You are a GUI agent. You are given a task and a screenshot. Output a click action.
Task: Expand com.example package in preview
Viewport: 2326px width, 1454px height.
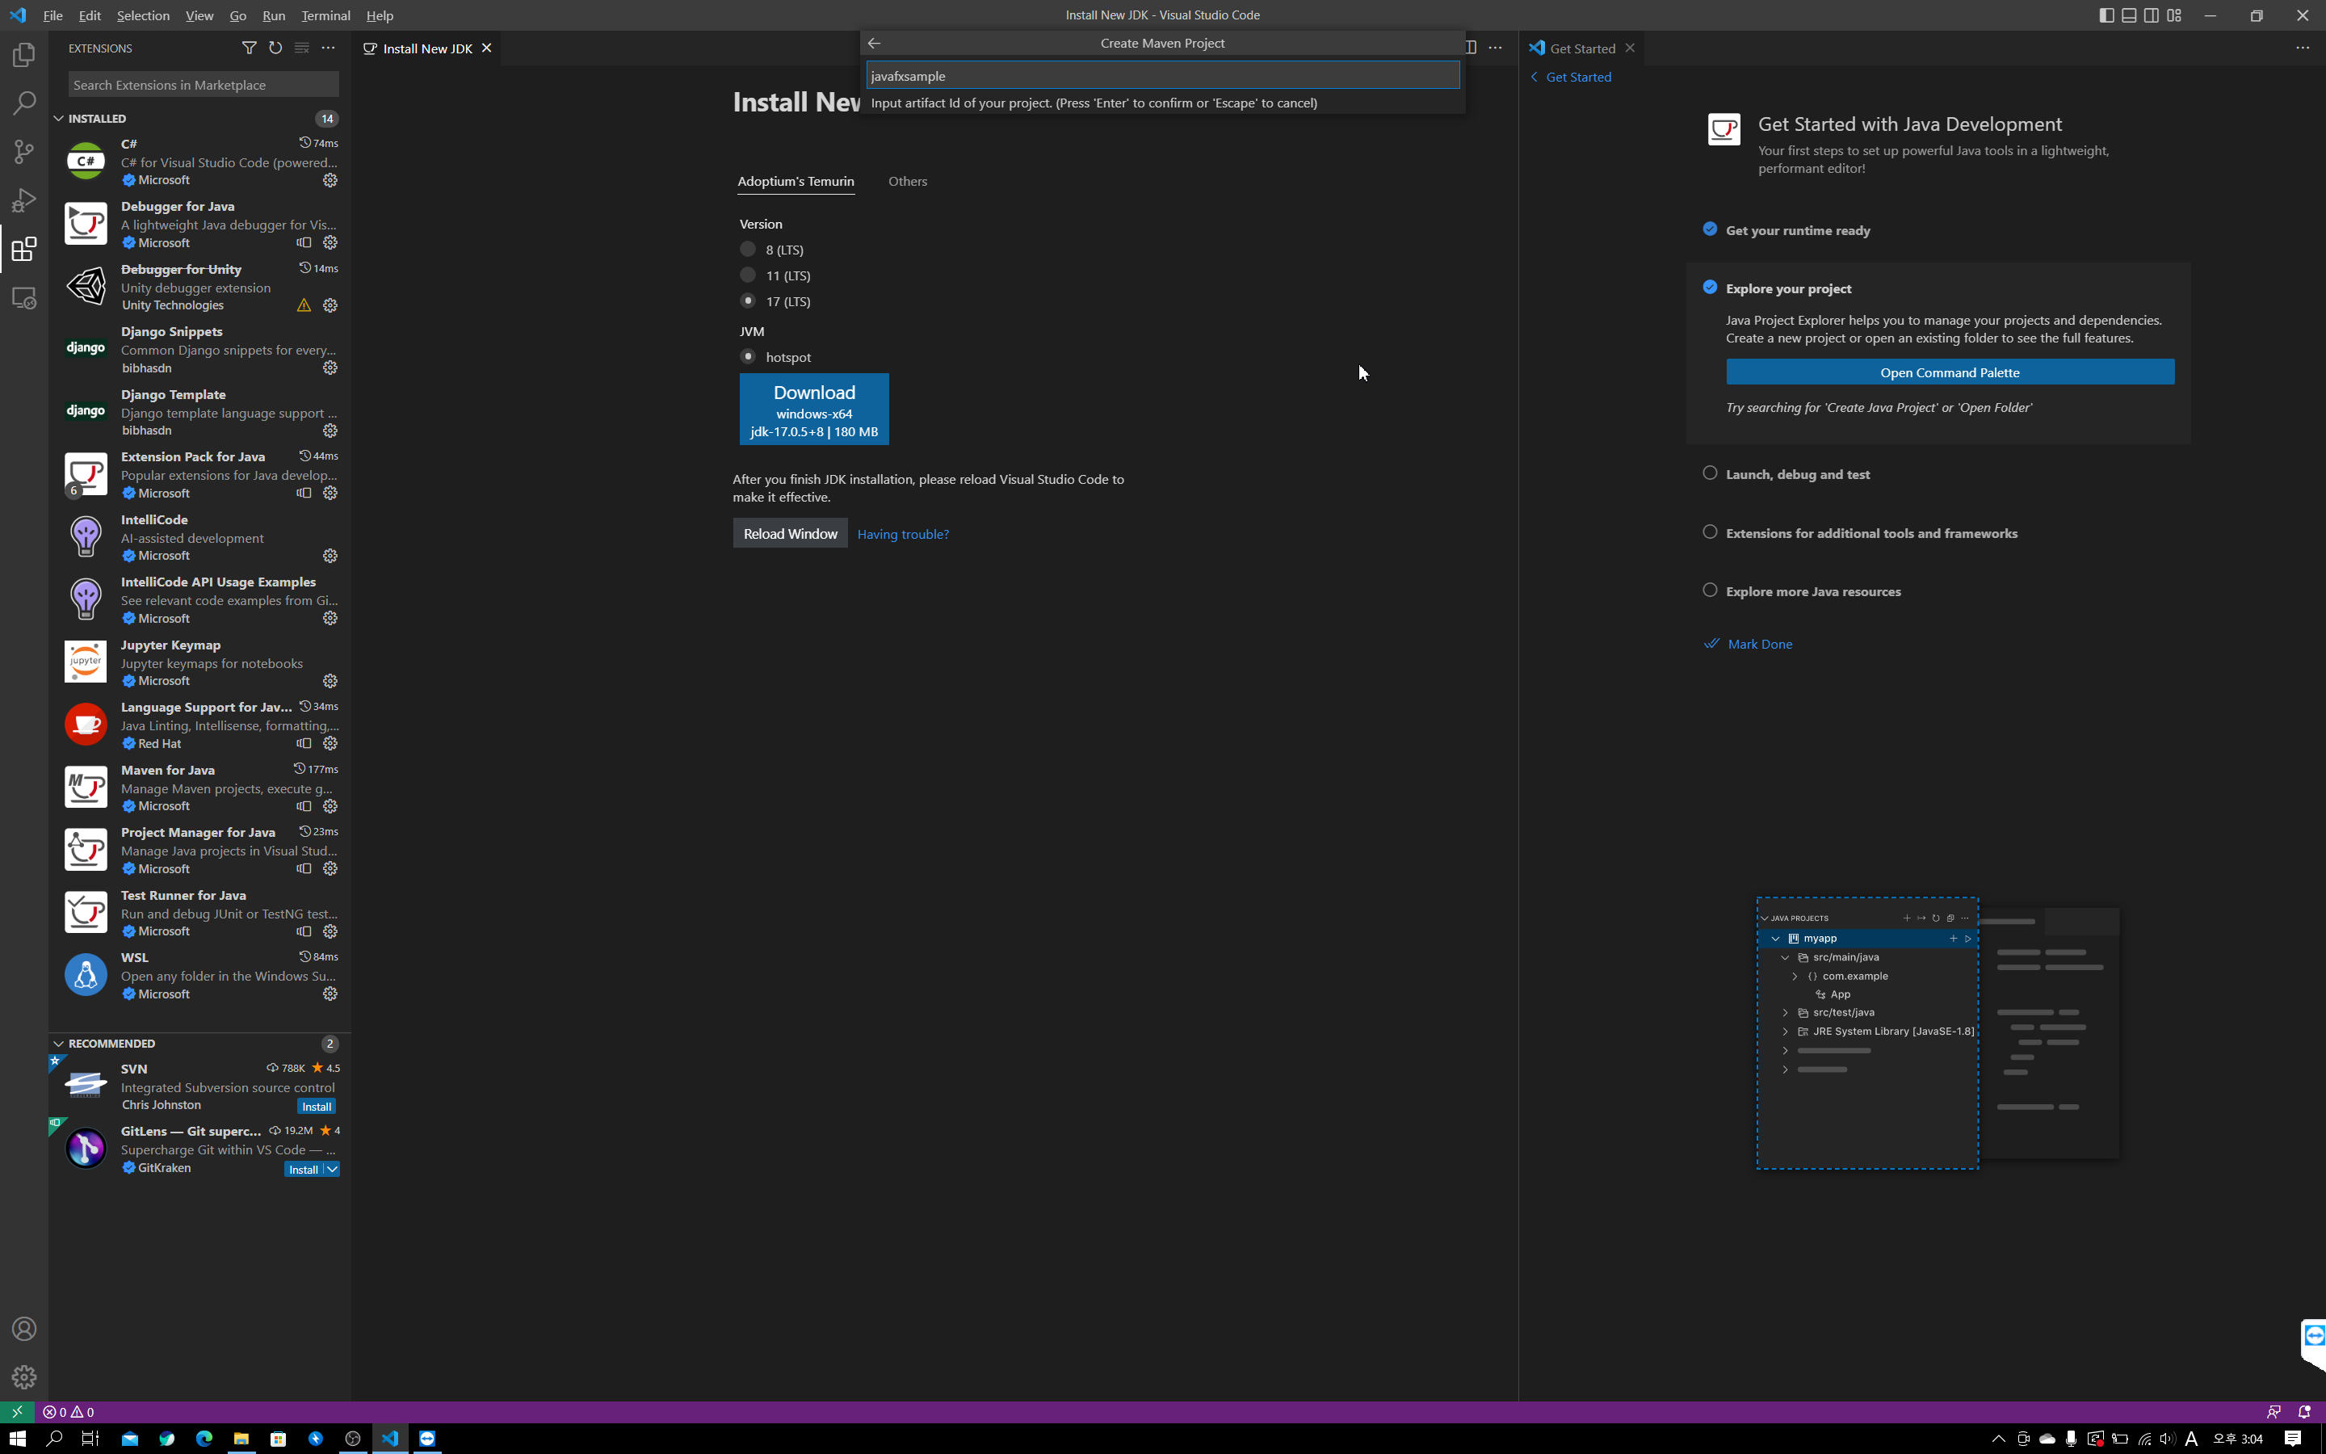[x=1795, y=976]
